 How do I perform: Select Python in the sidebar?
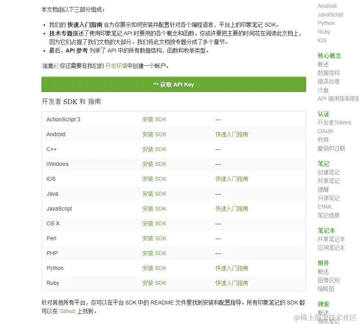point(326,23)
